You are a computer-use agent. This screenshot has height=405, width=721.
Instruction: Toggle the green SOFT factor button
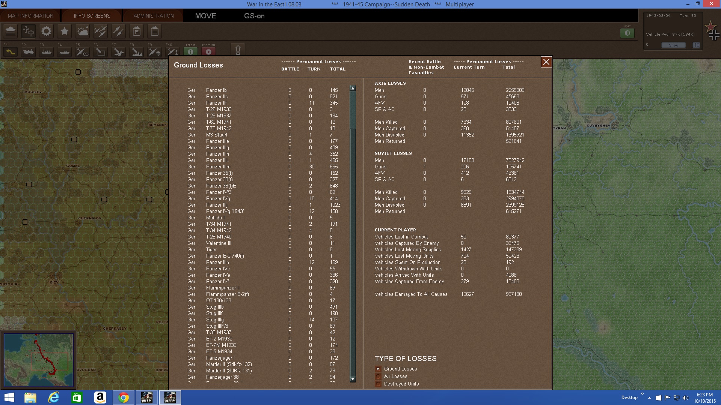(x=627, y=33)
